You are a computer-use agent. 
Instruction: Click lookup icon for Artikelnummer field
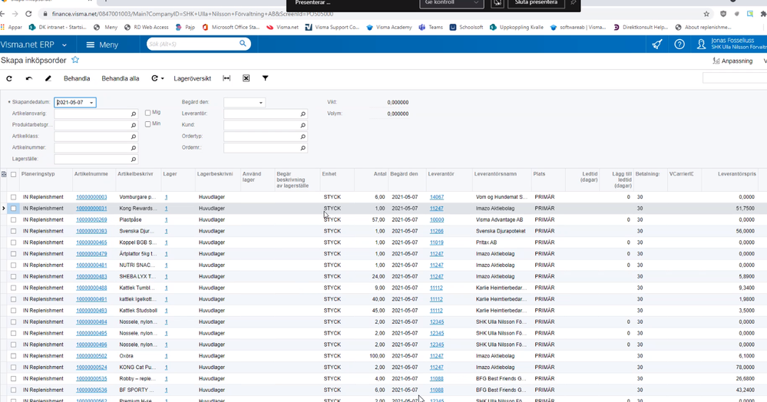(x=133, y=148)
